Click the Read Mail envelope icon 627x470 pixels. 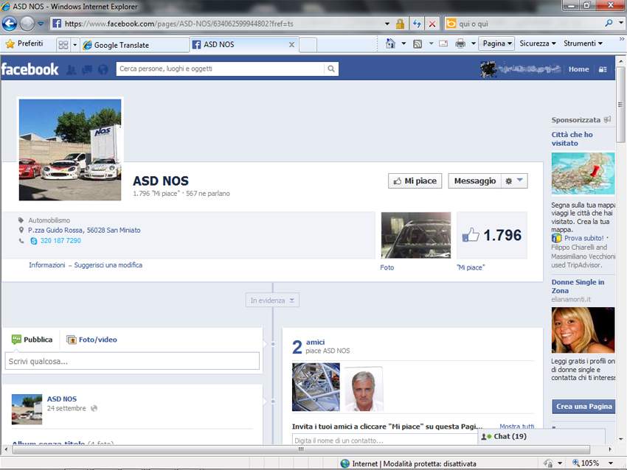443,43
